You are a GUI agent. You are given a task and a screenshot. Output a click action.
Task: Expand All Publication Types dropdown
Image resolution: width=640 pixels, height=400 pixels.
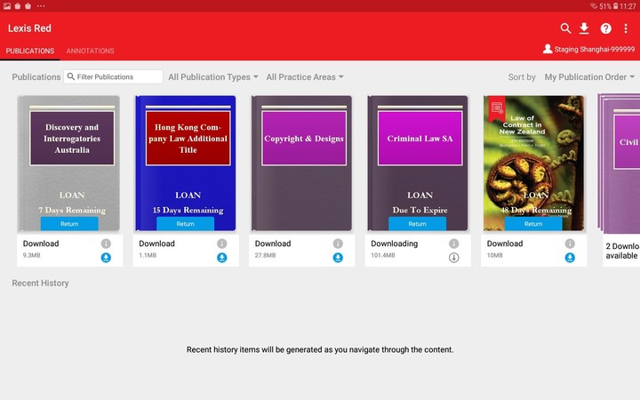[x=213, y=77]
